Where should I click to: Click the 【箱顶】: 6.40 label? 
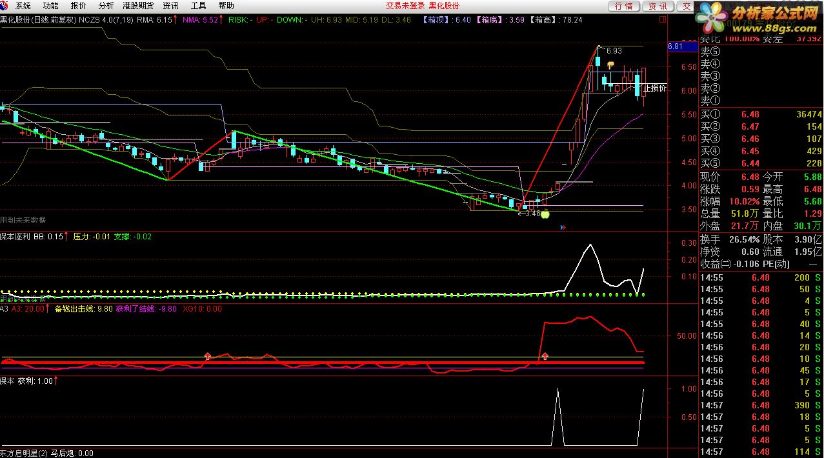point(447,19)
